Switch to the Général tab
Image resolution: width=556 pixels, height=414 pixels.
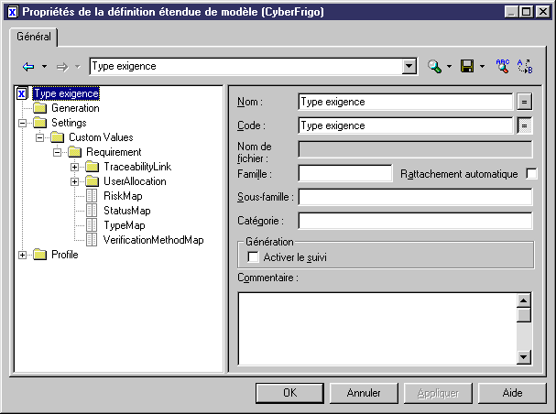coord(36,38)
